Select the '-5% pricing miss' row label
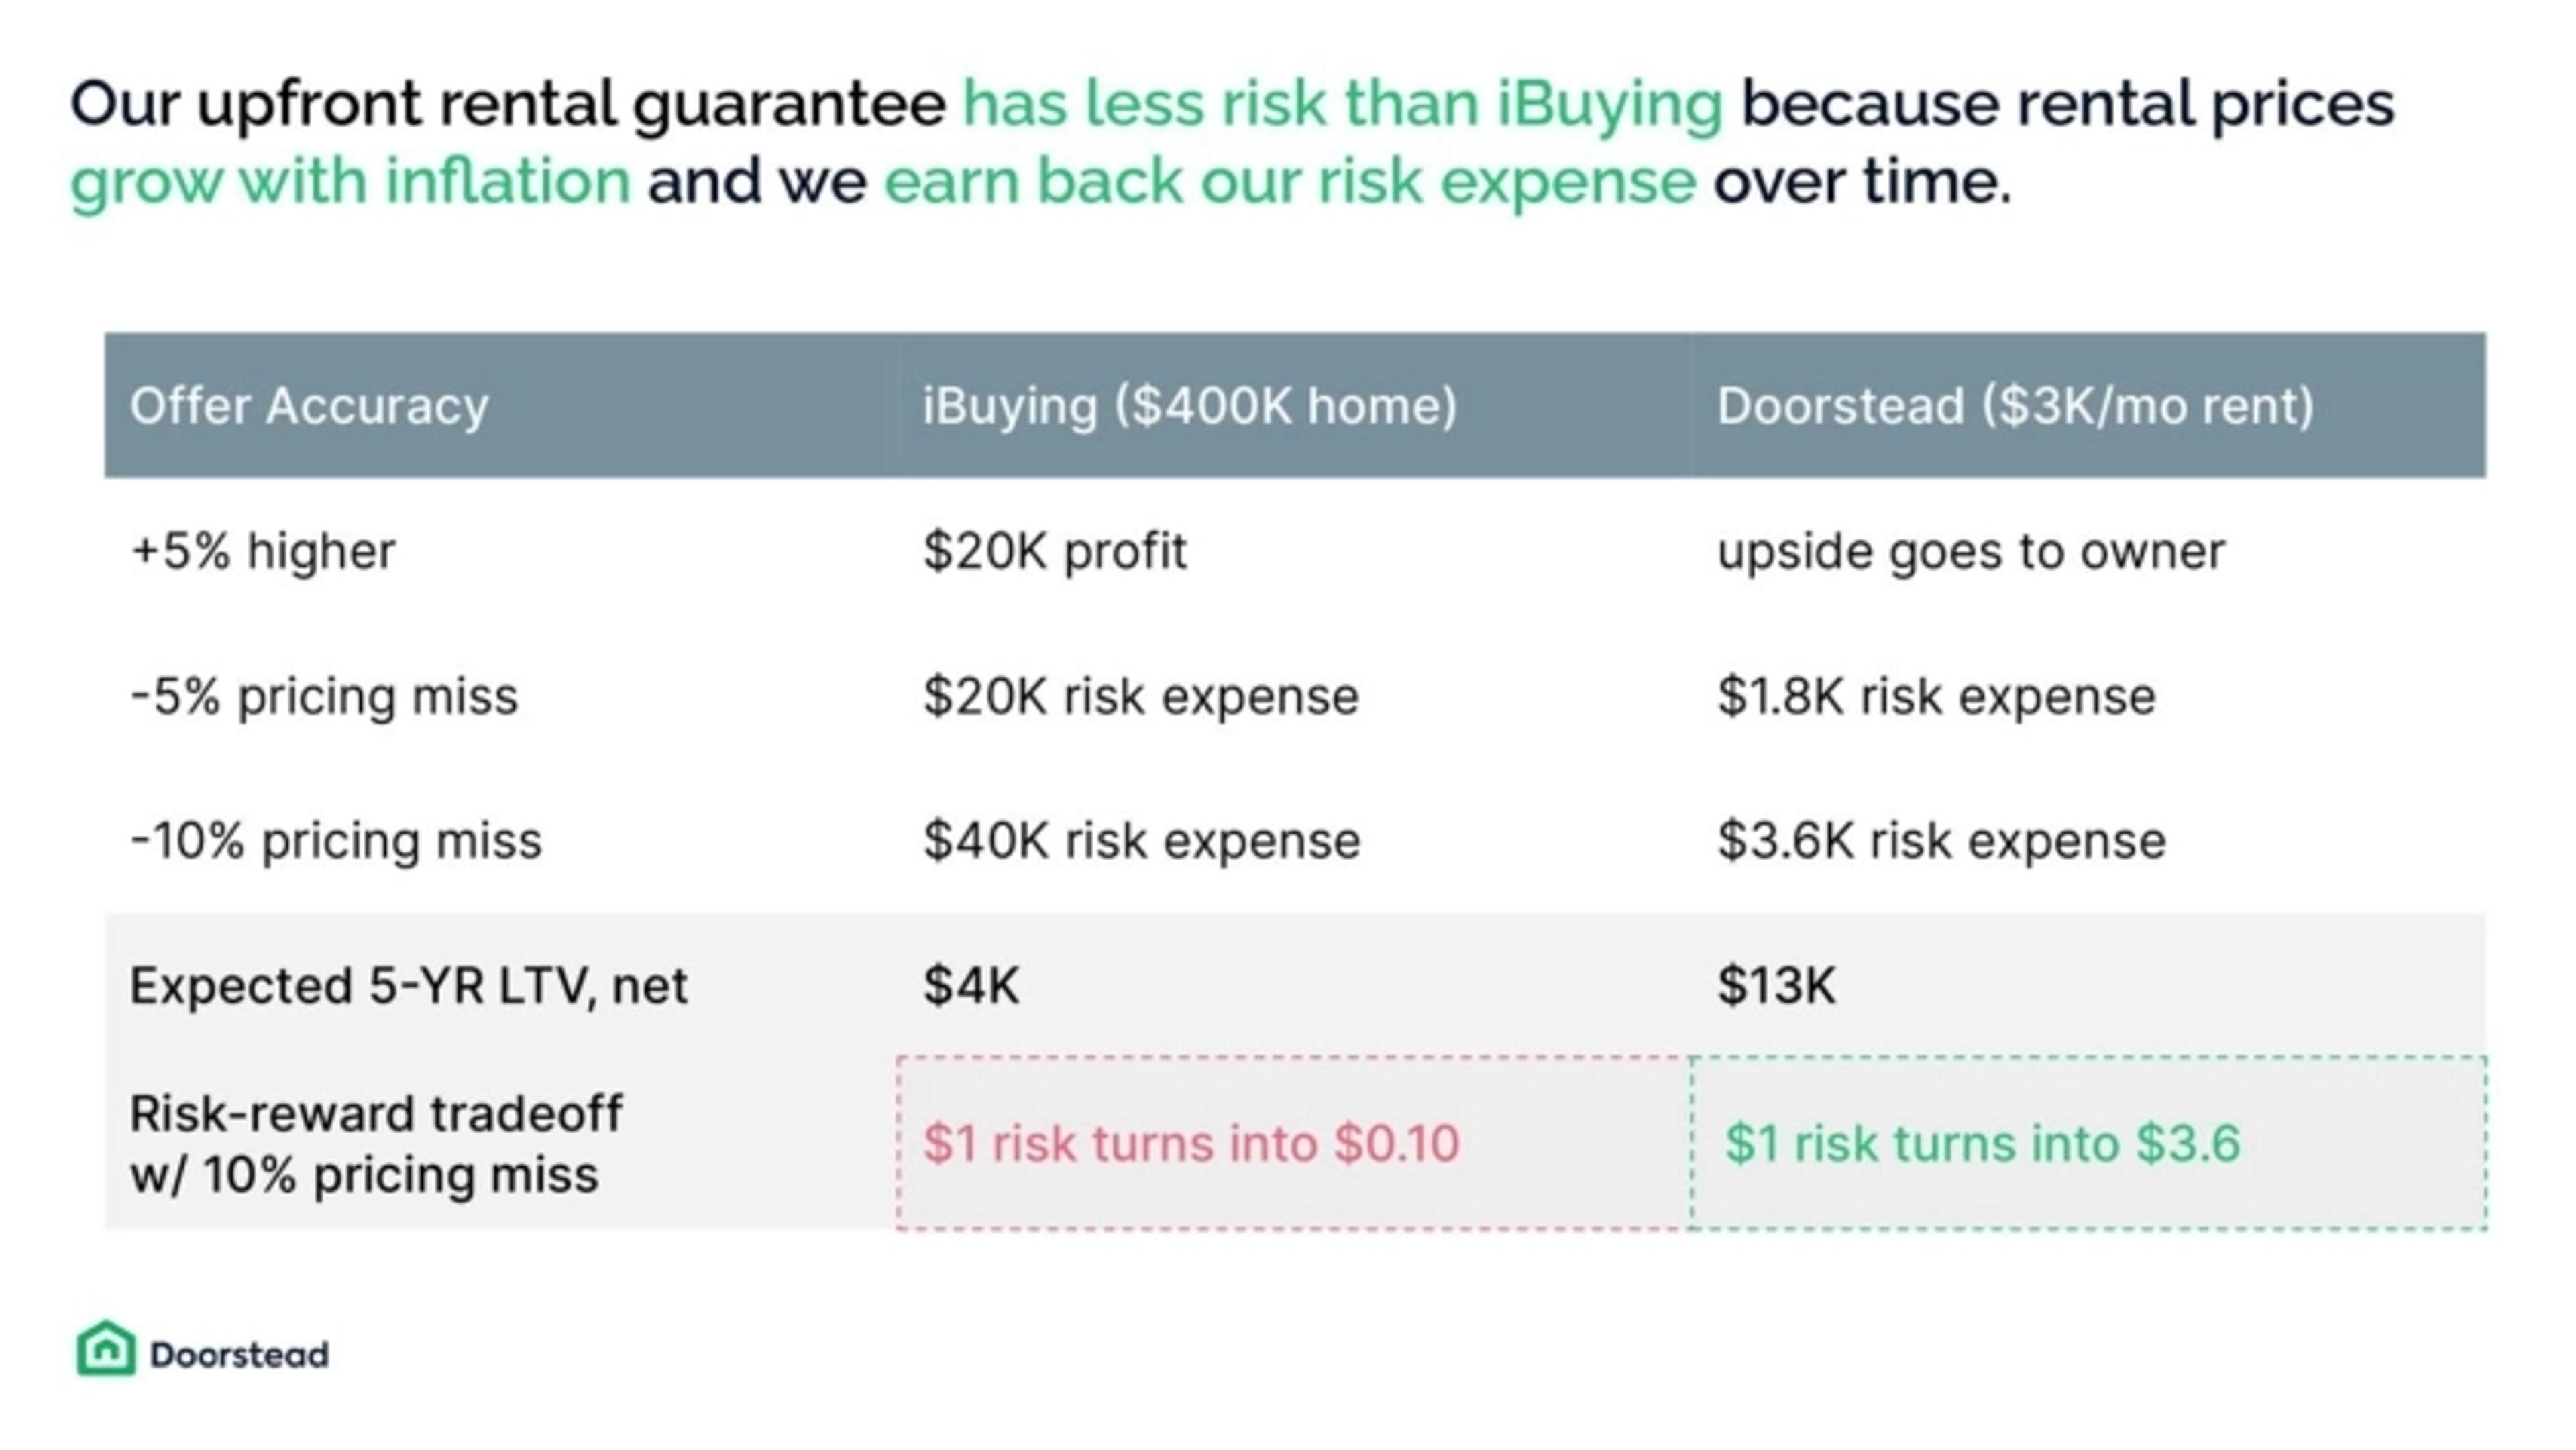Viewport: 2576px width, 1450px height. [325, 696]
